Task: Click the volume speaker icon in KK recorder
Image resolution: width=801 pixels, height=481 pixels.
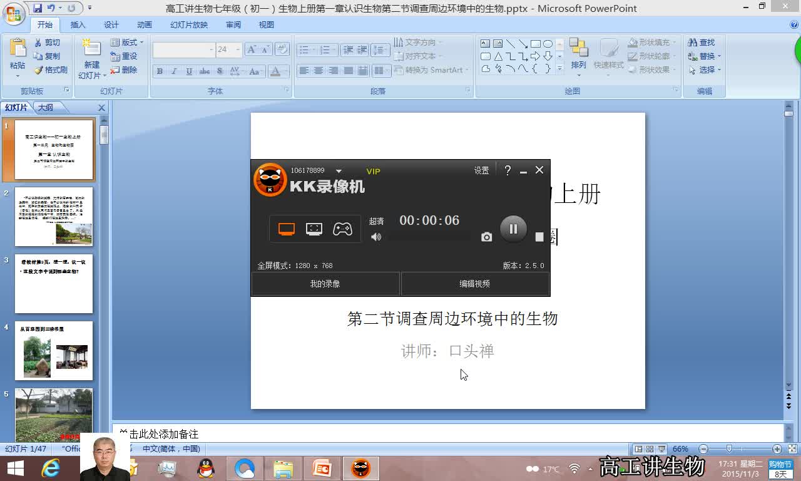Action: 375,237
